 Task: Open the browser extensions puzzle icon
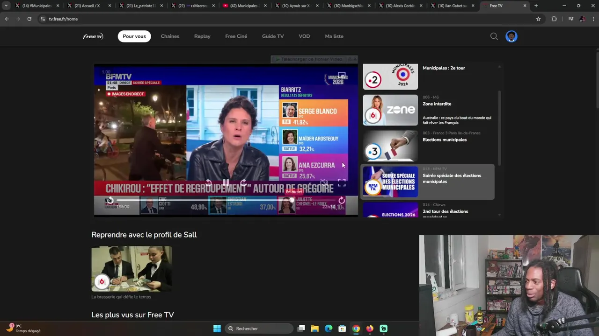pos(554,19)
